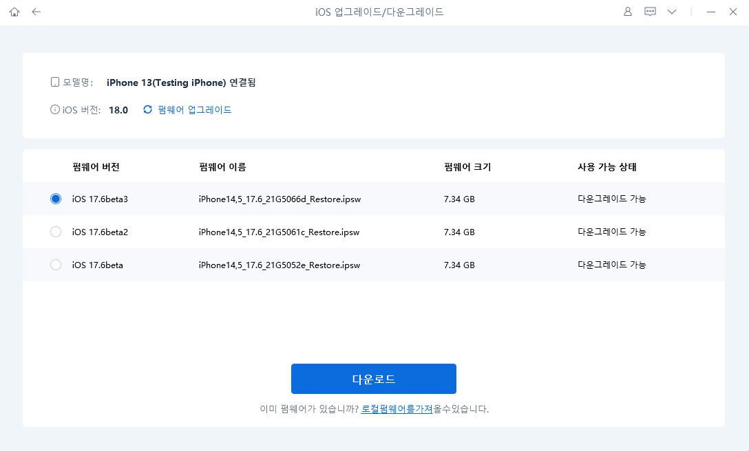This screenshot has width=749, height=451.
Task: Click the iOS version info icon
Action: pos(55,109)
